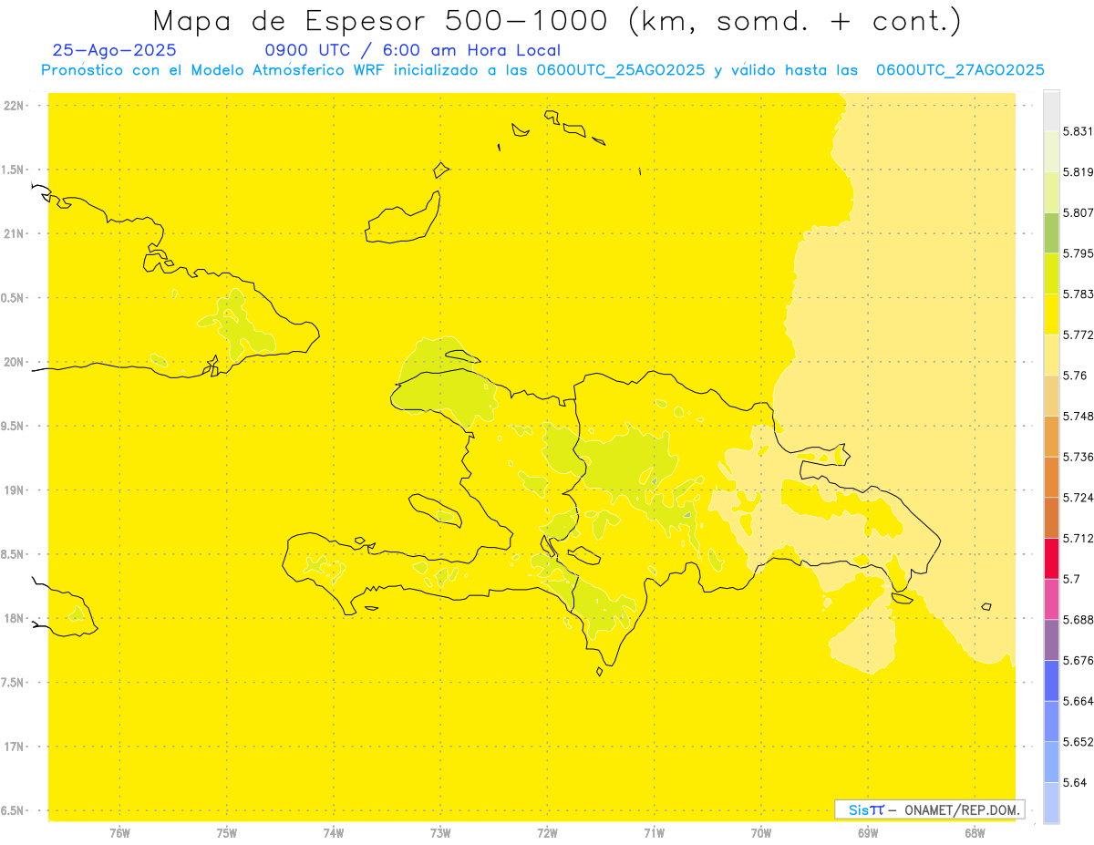The image size is (1094, 845).
Task: Click the '19N' latitude axis label
Action: click(x=13, y=490)
